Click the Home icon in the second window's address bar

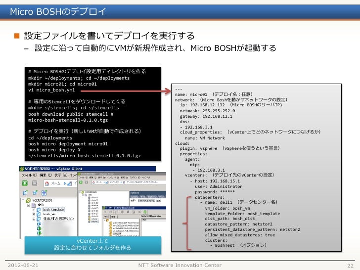[93, 182]
